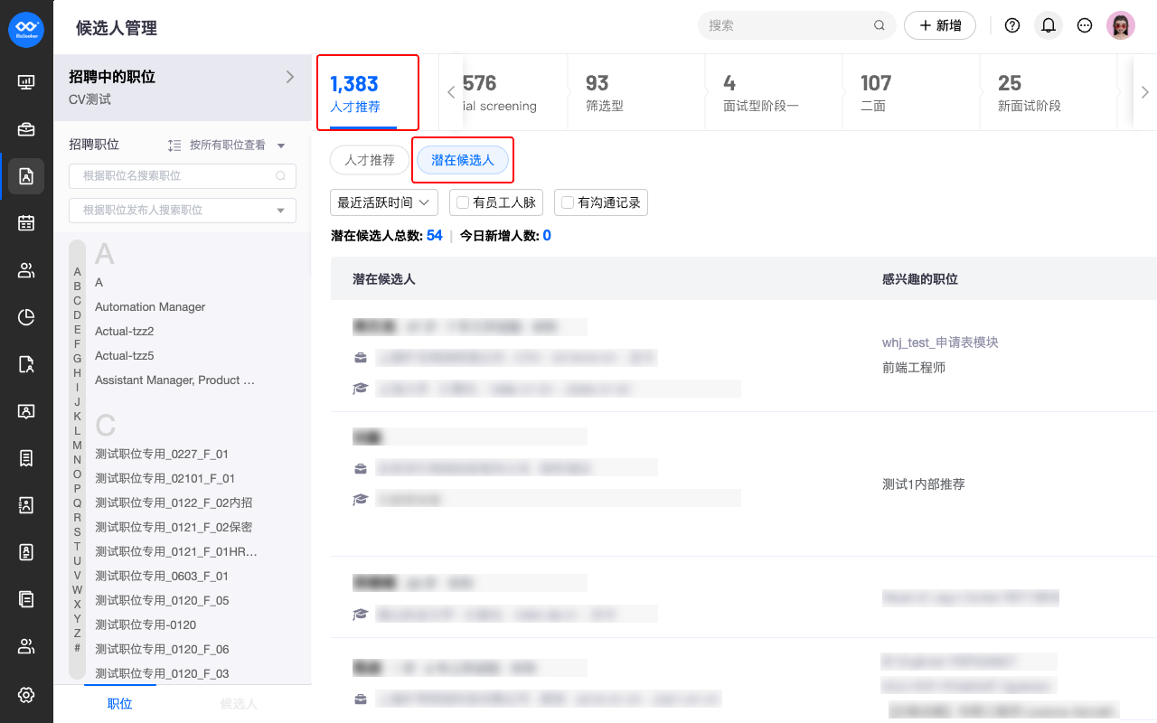Click the top search input field

click(796, 25)
